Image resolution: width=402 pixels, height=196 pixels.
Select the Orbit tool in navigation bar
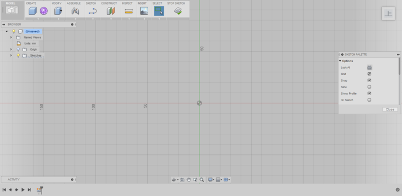pos(174,180)
